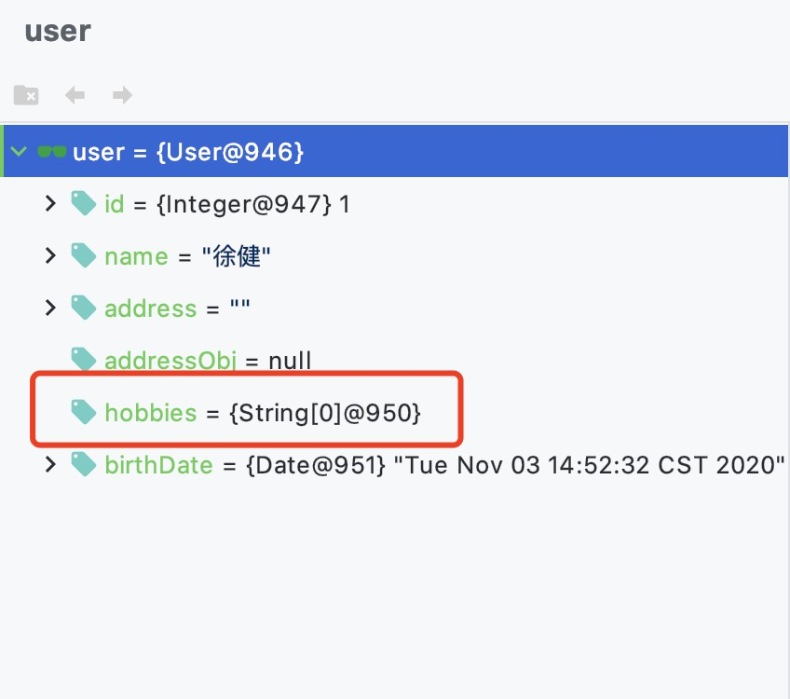Expand the id variable node
This screenshot has width=790, height=699.
50,204
